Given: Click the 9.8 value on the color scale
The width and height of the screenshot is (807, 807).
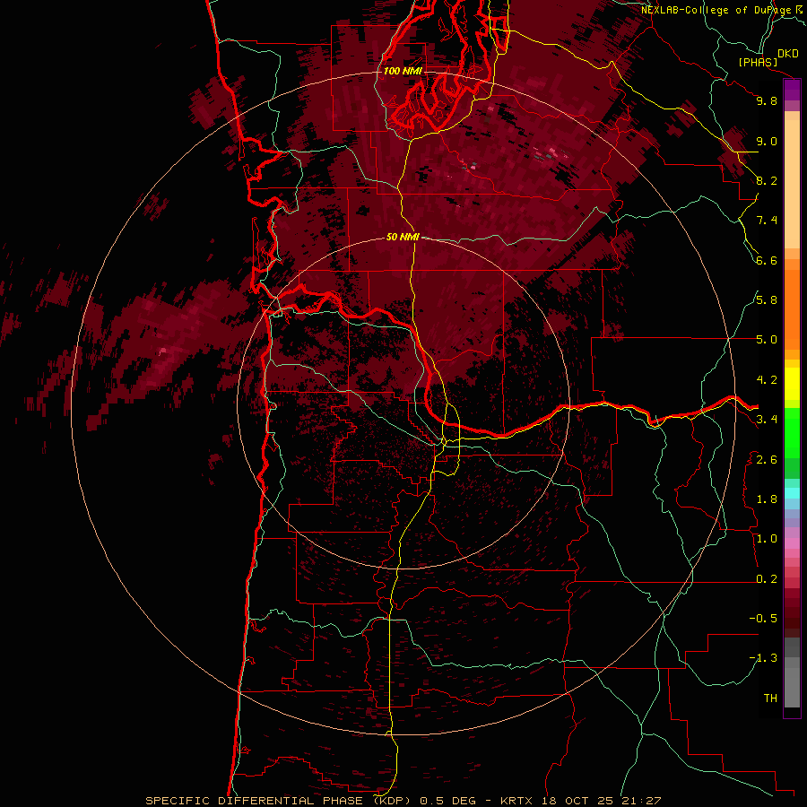Looking at the screenshot, I should (x=767, y=100).
